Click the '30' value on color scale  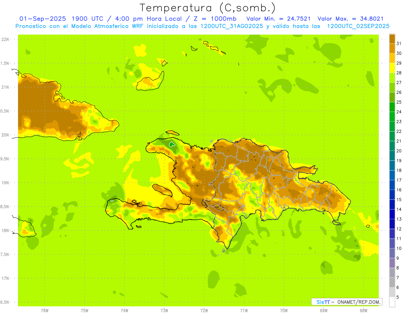click(399, 53)
